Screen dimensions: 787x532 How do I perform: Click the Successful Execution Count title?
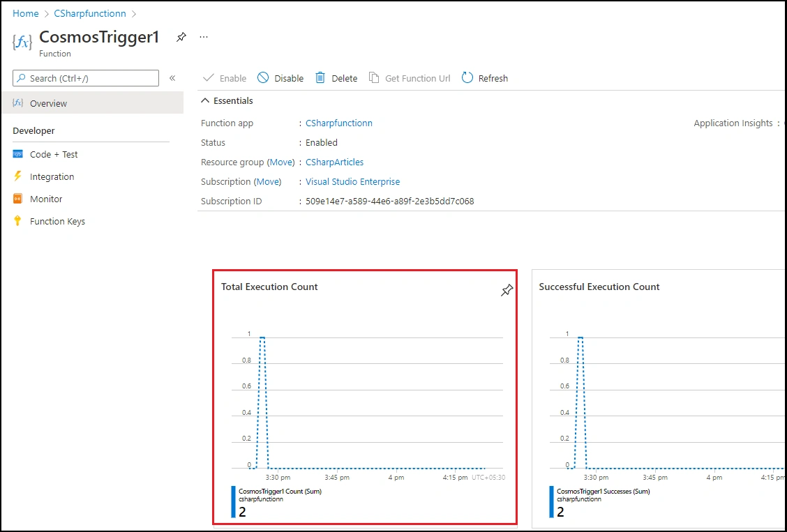599,287
